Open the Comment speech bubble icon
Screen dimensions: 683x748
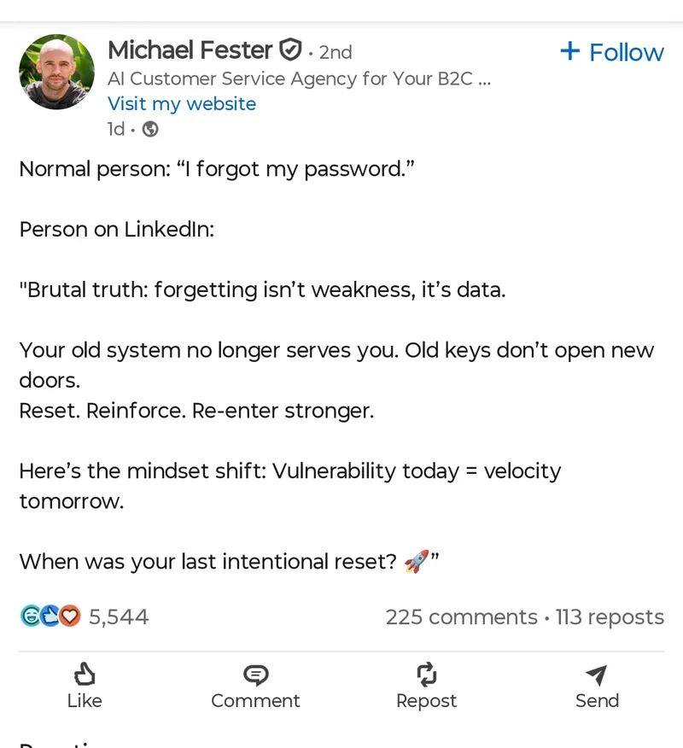(x=255, y=675)
